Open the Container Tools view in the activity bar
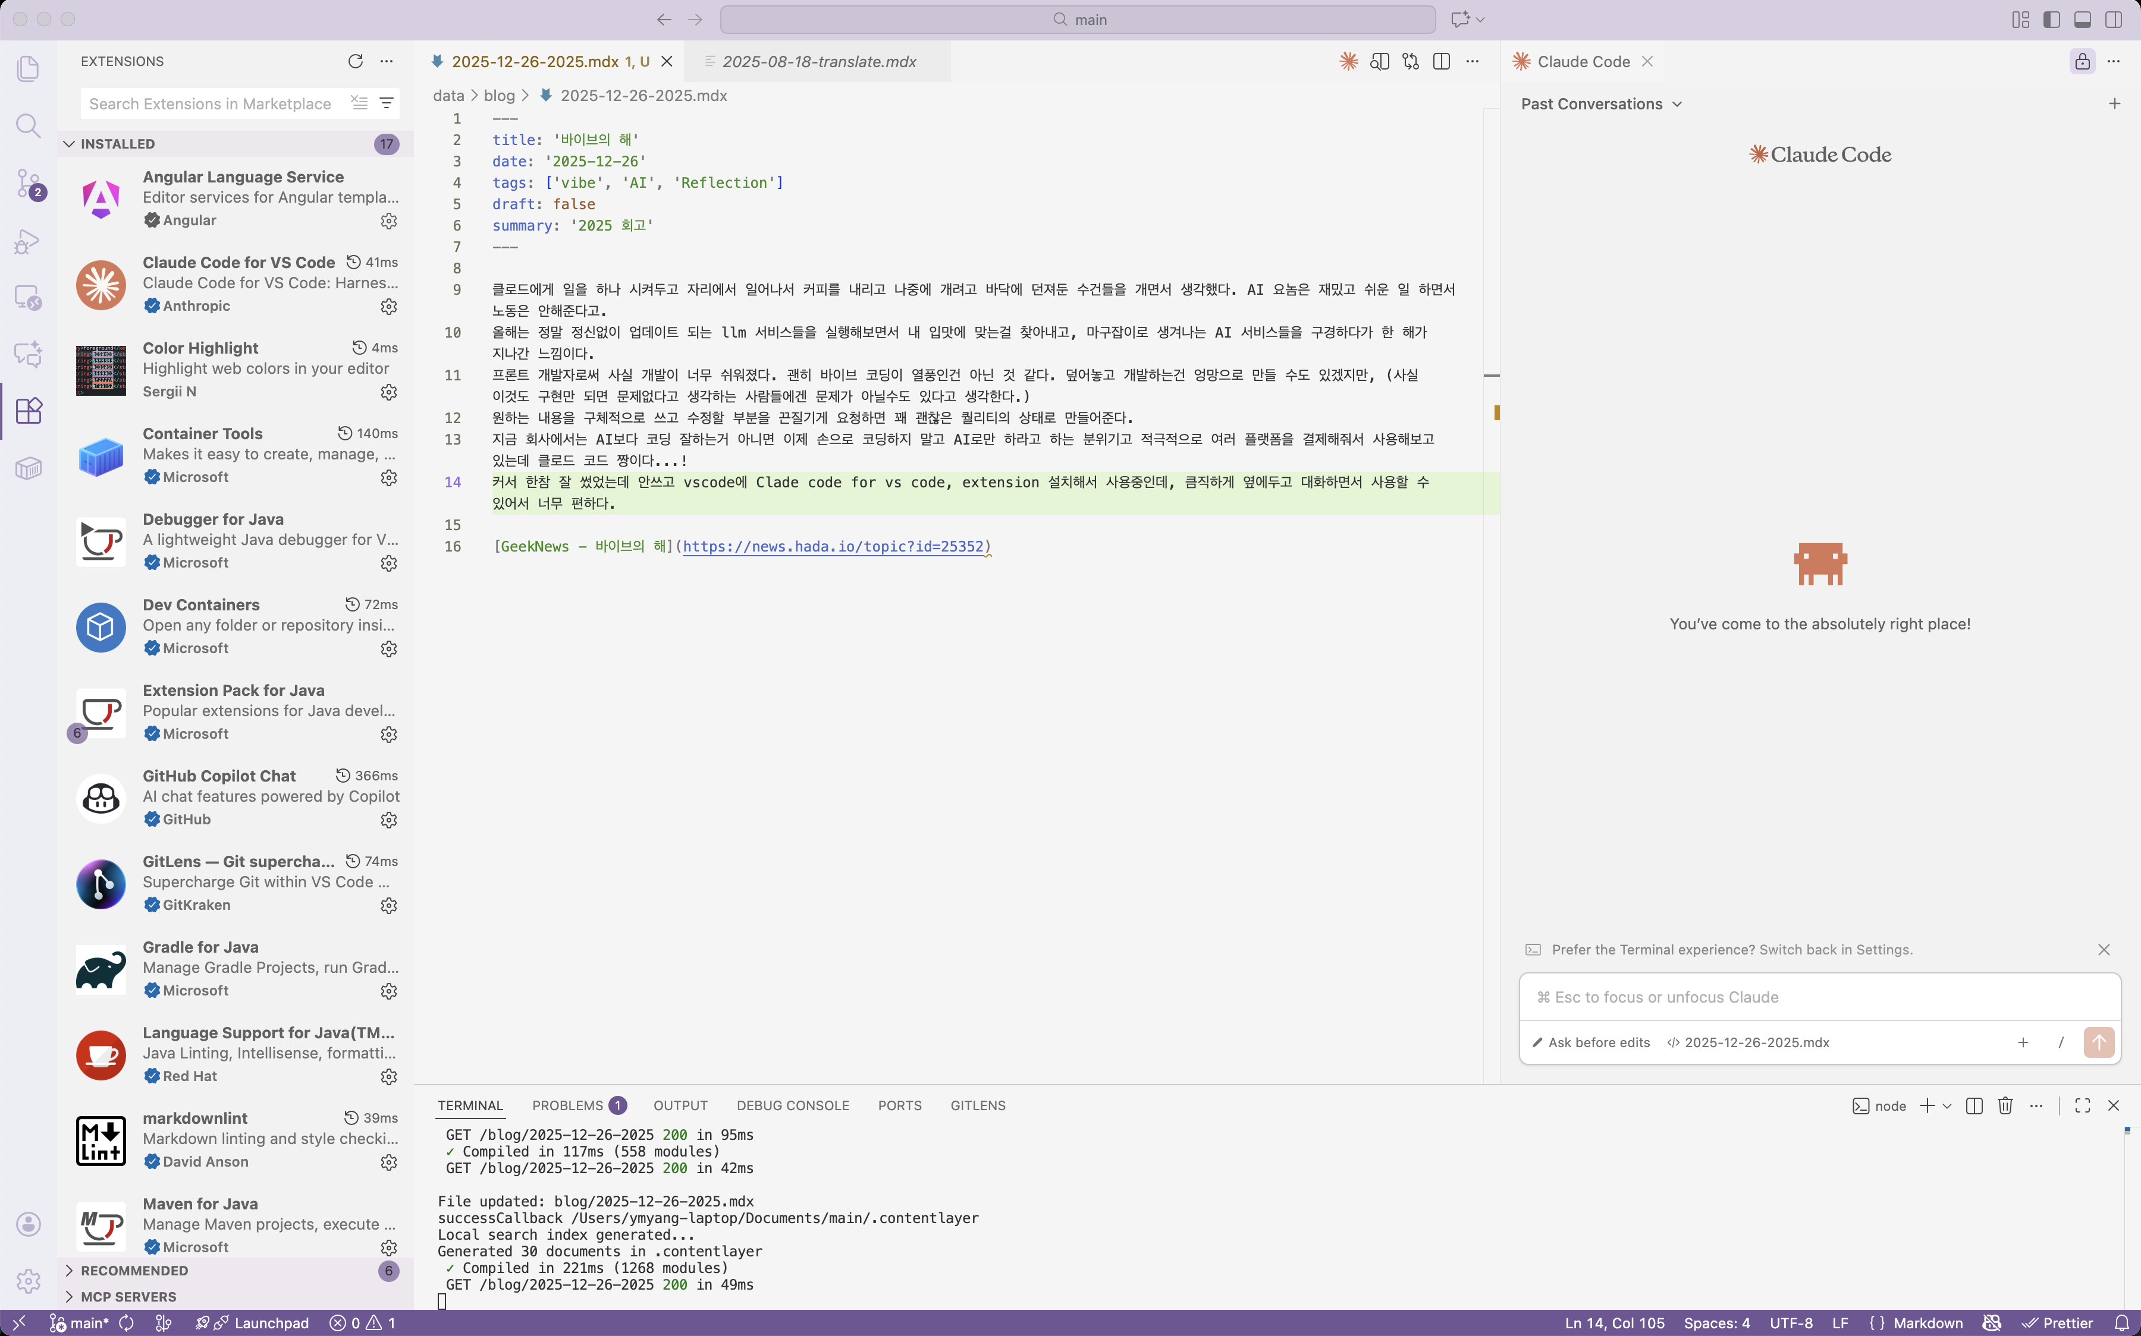 pos(29,468)
